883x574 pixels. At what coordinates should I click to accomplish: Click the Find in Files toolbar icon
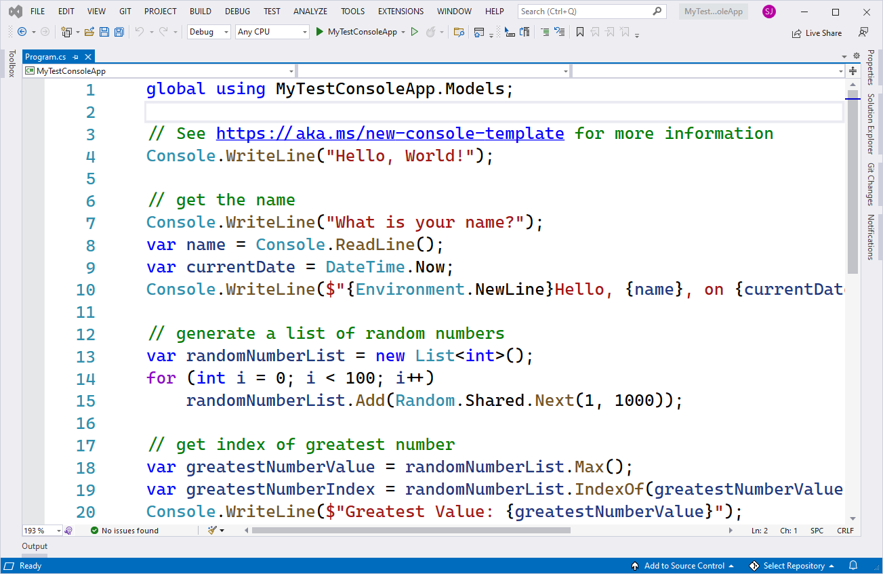click(459, 32)
